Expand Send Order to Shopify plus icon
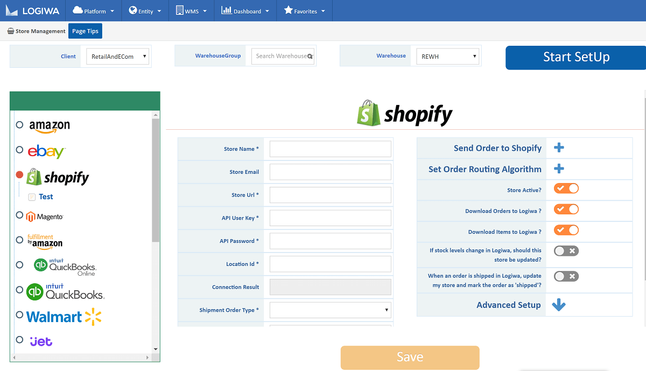The height and width of the screenshot is (371, 646). (x=559, y=148)
